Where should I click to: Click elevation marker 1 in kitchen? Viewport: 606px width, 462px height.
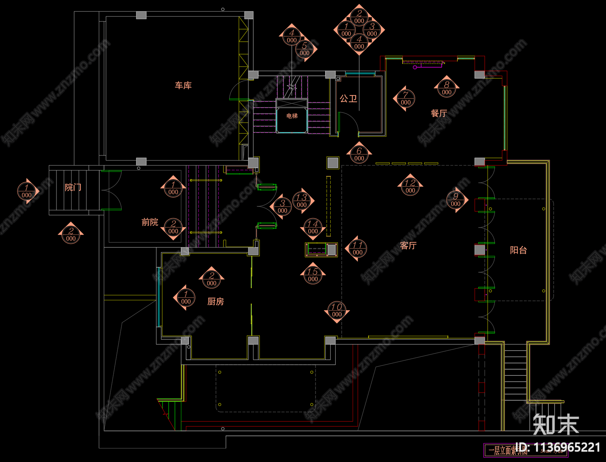(x=185, y=298)
